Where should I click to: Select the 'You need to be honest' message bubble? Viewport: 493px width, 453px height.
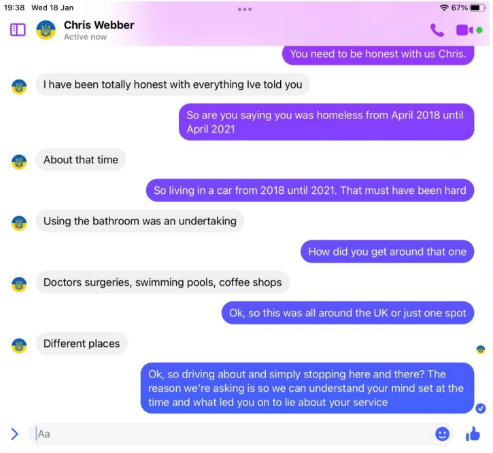(378, 54)
